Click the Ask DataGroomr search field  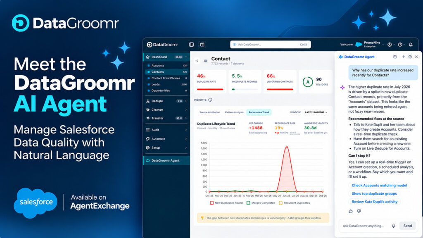tap(270, 45)
